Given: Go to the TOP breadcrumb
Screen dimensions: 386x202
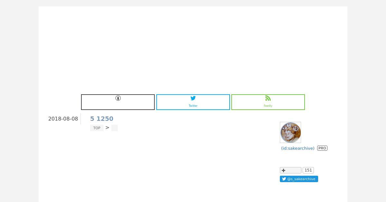Looking at the screenshot, I should coord(97,128).
